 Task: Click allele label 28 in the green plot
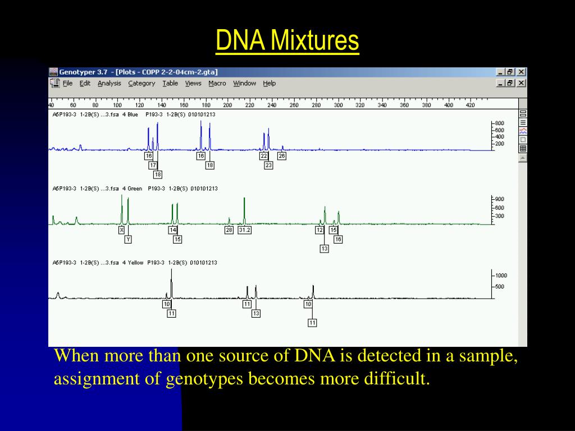point(229,230)
